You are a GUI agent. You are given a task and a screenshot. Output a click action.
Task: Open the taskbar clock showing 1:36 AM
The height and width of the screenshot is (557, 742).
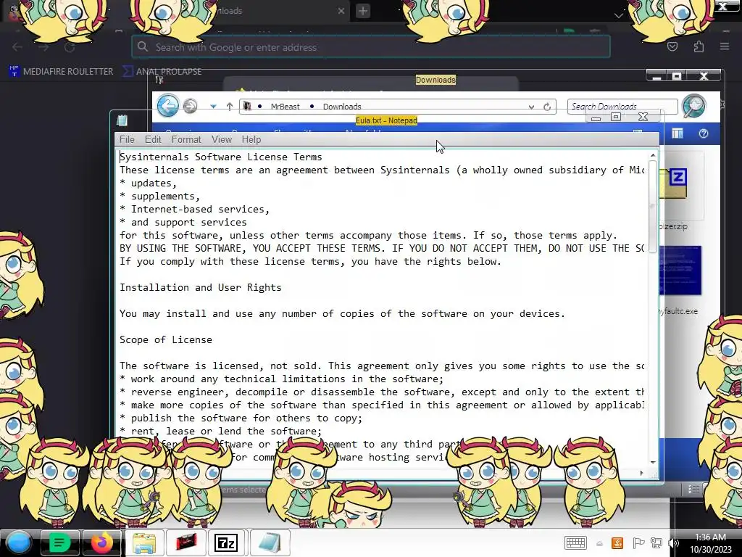pyautogui.click(x=710, y=542)
